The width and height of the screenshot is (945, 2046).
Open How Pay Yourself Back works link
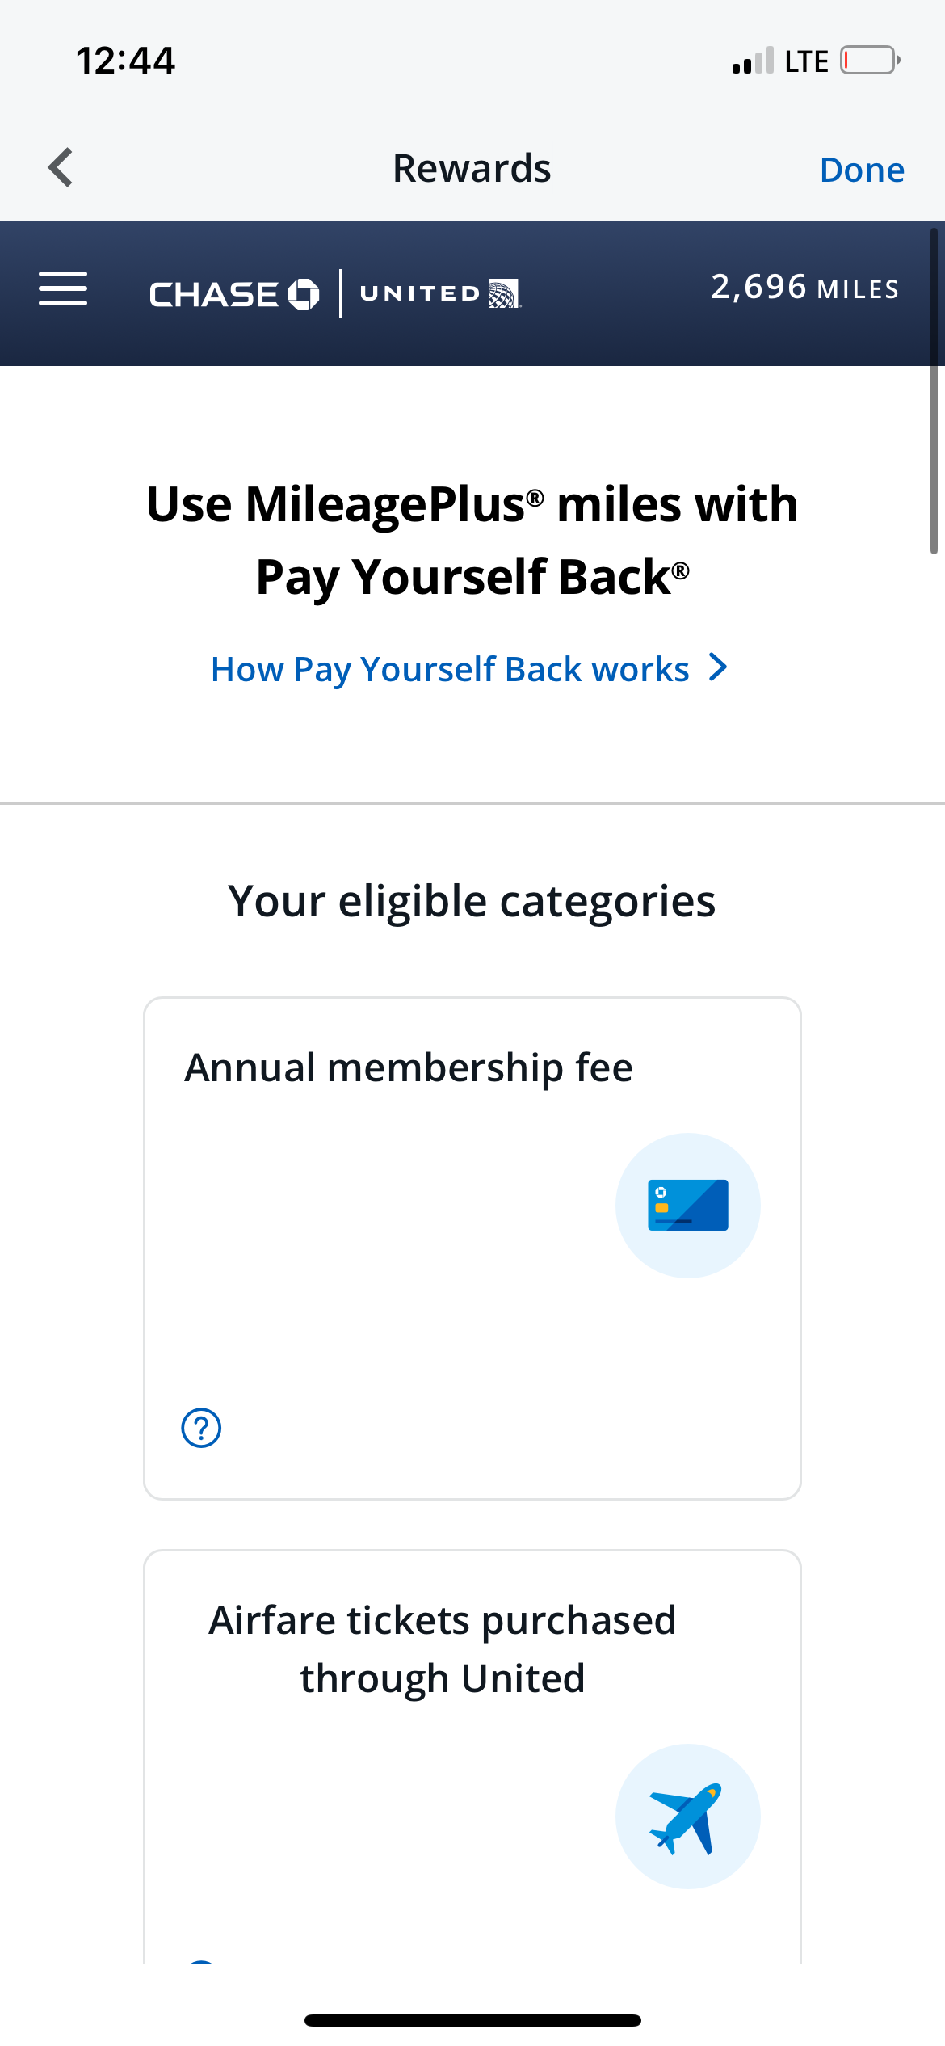[x=450, y=669]
